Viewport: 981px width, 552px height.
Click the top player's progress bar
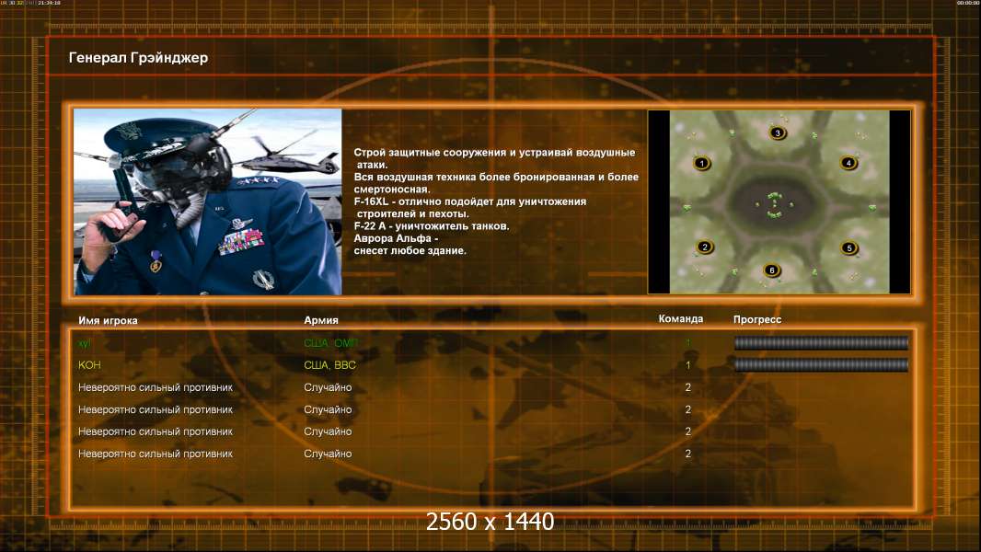[x=821, y=343]
